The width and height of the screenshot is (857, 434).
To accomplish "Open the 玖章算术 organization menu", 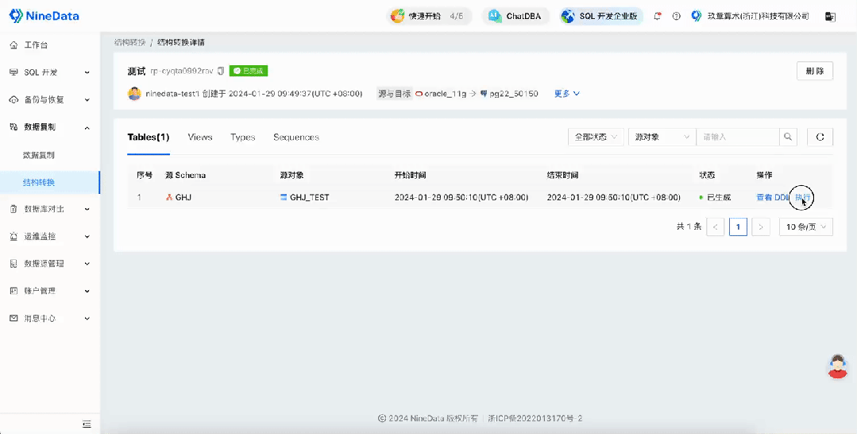I will tap(750, 17).
